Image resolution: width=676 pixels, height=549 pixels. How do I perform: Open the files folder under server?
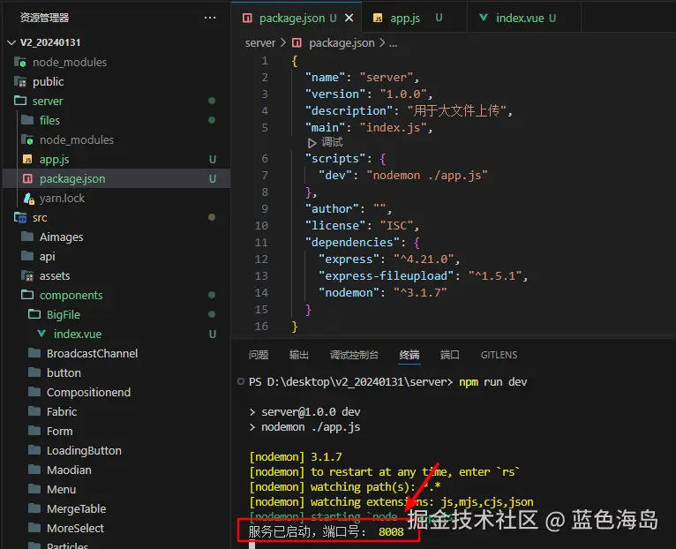coord(49,120)
